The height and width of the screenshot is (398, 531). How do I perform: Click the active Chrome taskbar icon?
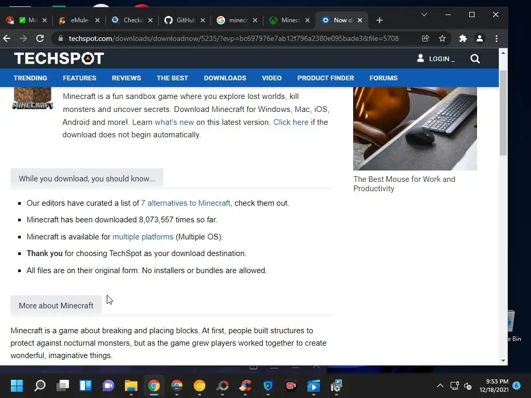(153, 386)
